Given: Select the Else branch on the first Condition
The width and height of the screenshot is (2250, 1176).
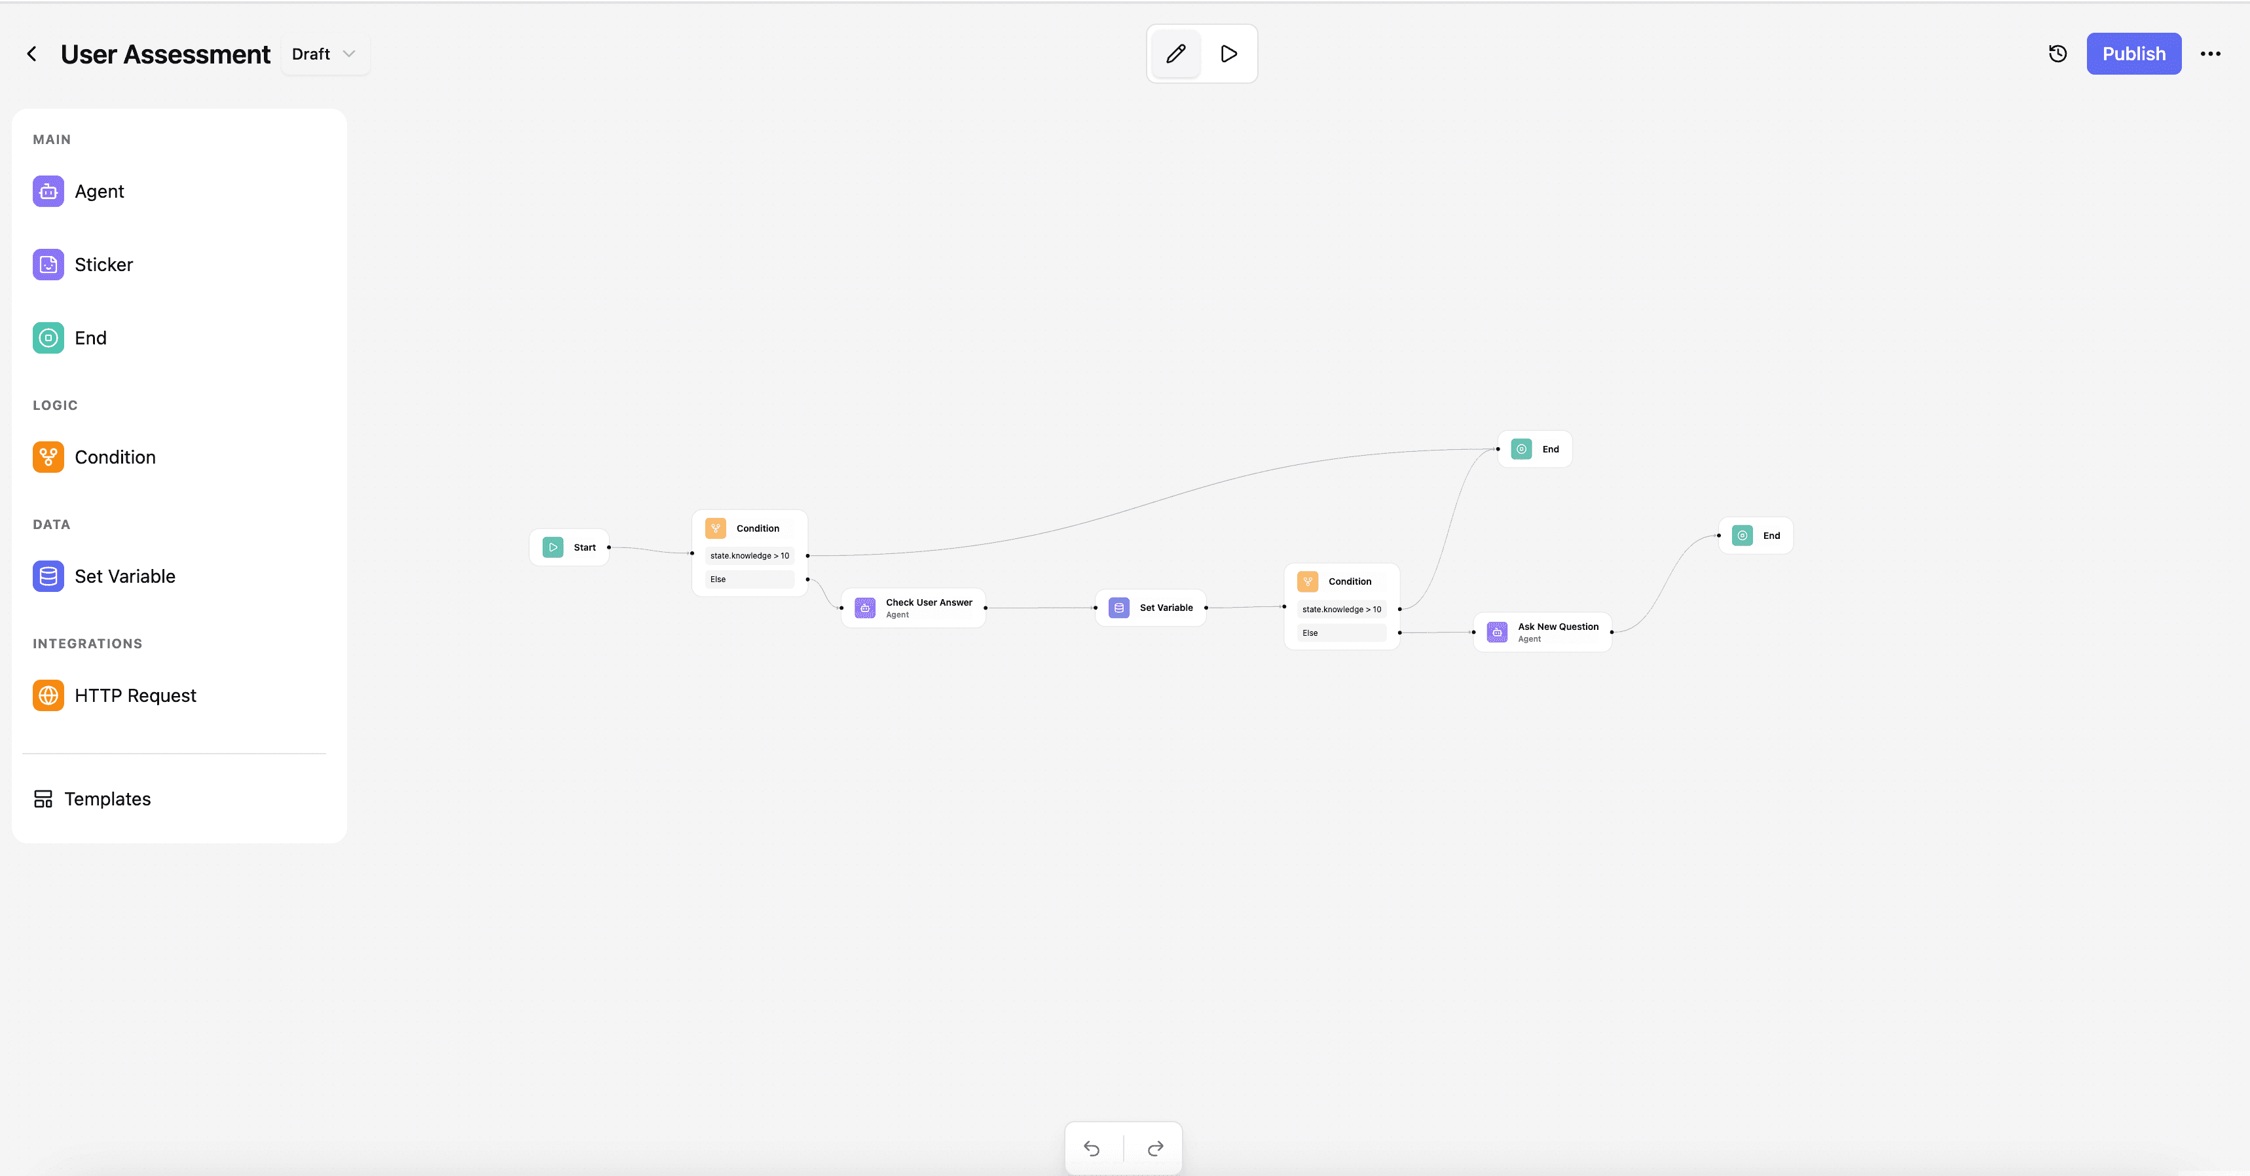Looking at the screenshot, I should click(x=748, y=578).
